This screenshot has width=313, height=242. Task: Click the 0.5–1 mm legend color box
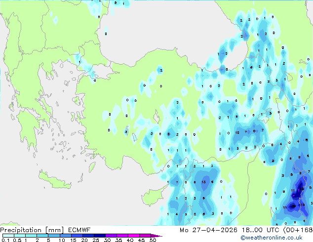(x=20, y=236)
